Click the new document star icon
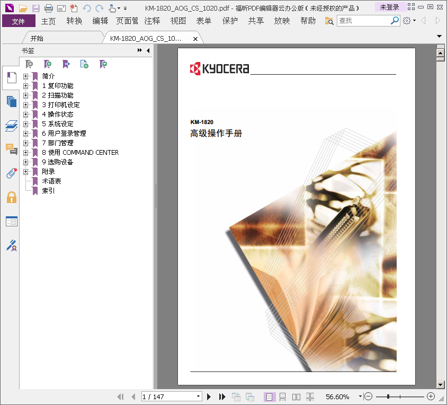 tap(74, 8)
